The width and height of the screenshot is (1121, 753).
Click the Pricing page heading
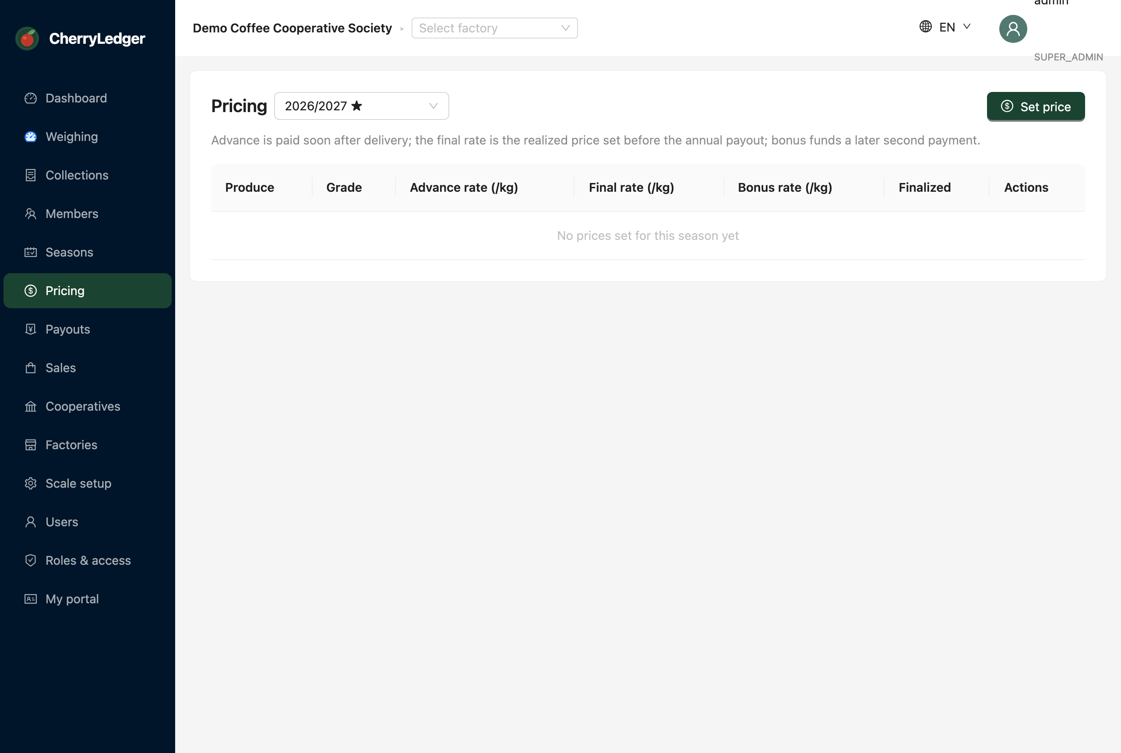tap(239, 106)
